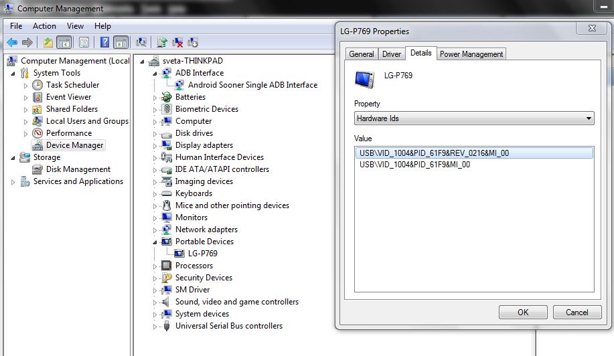Expand the Services and Applications node
This screenshot has width=614, height=356.
click(x=13, y=182)
